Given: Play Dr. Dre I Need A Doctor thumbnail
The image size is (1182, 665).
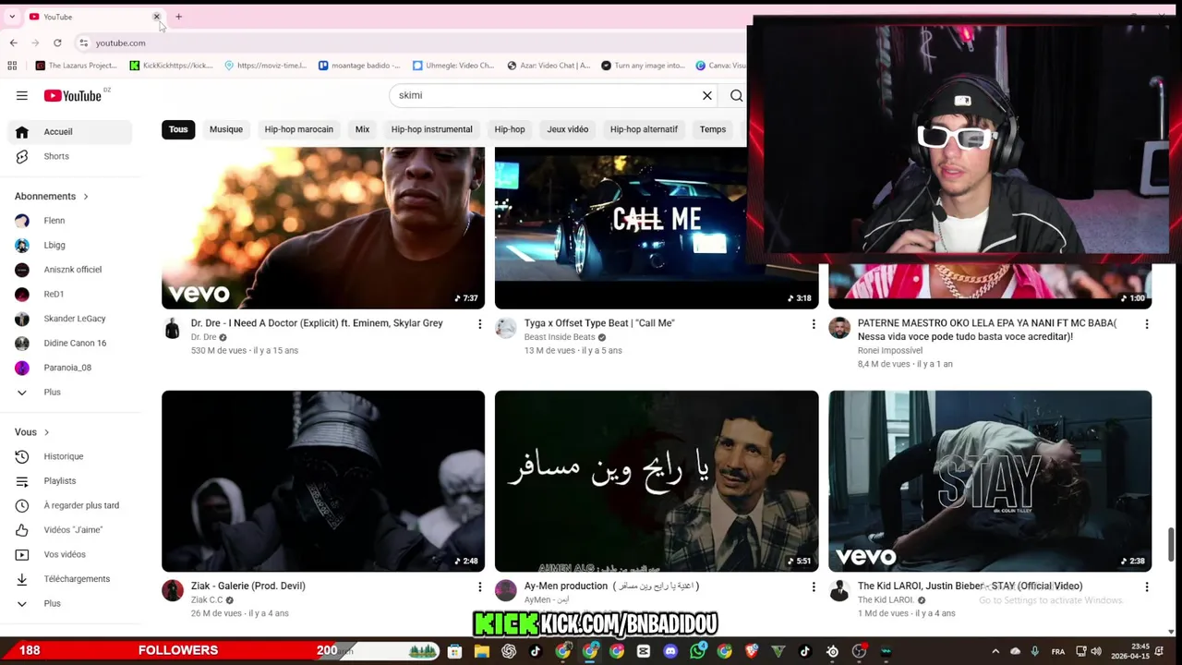Looking at the screenshot, I should [x=323, y=228].
